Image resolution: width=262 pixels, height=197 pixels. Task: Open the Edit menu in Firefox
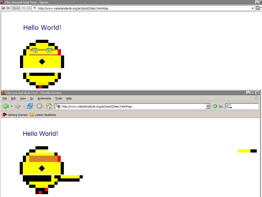pos(13,98)
